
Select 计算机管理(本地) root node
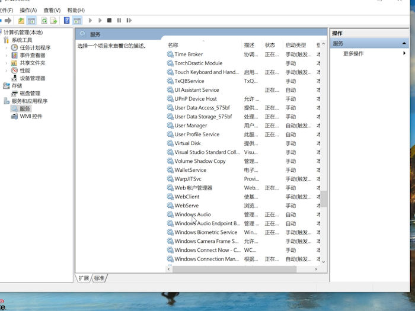pyautogui.click(x=23, y=32)
